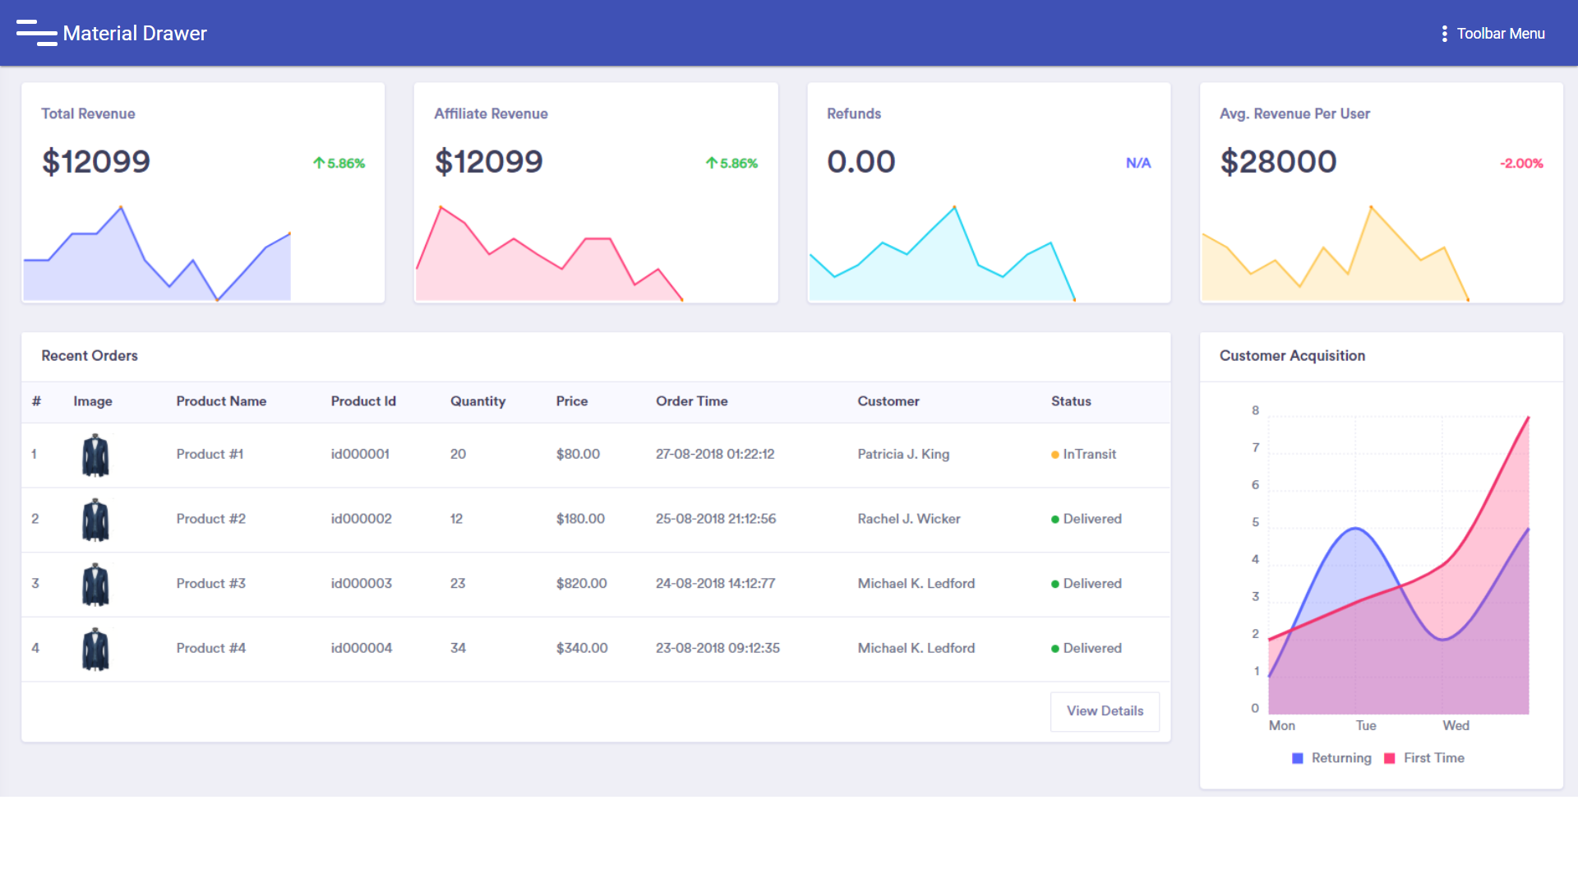Toggle First Time series in chart legend
The width and height of the screenshot is (1578, 888).
[x=1424, y=758]
